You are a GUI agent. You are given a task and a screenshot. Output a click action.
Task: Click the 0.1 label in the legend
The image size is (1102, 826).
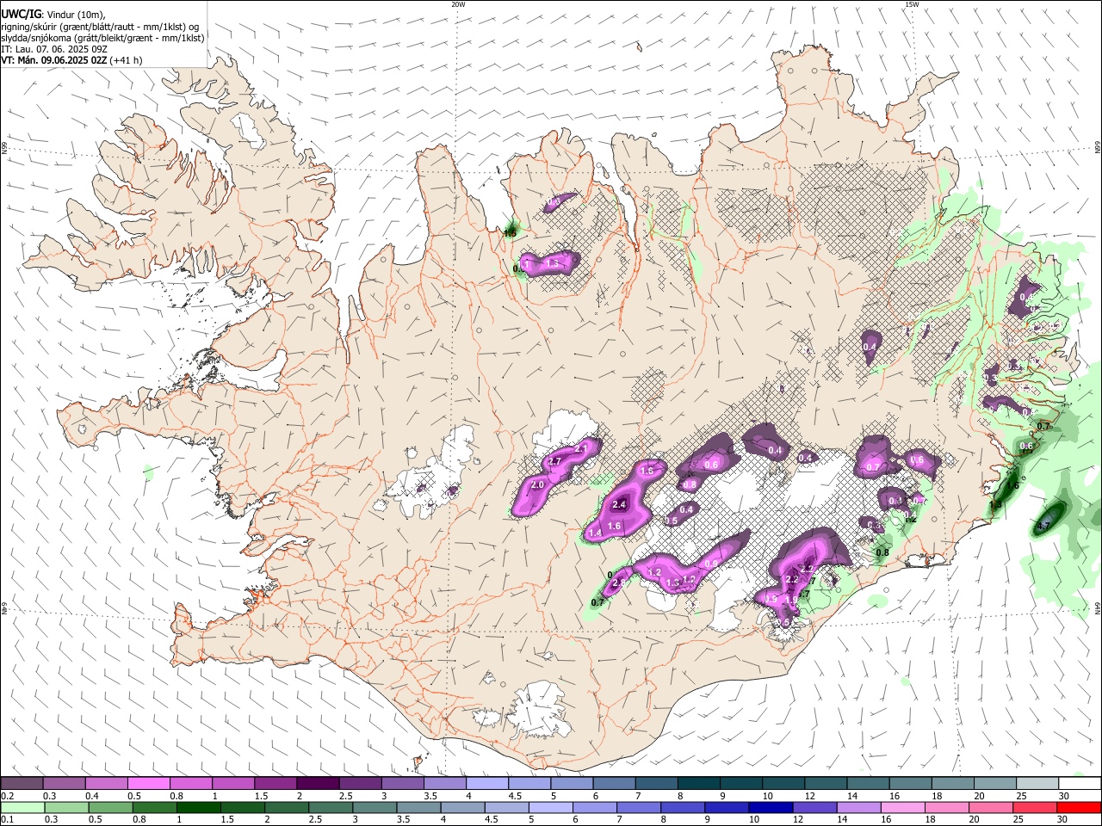tap(8, 820)
